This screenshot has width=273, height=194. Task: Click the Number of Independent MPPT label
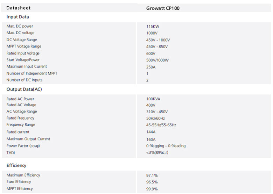coord(32,73)
